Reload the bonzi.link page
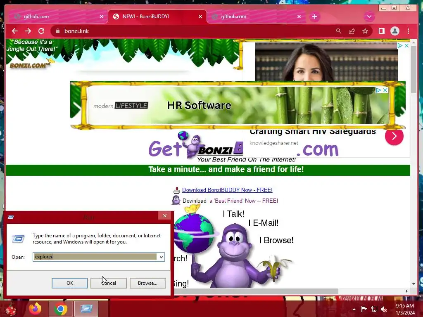 [x=41, y=31]
